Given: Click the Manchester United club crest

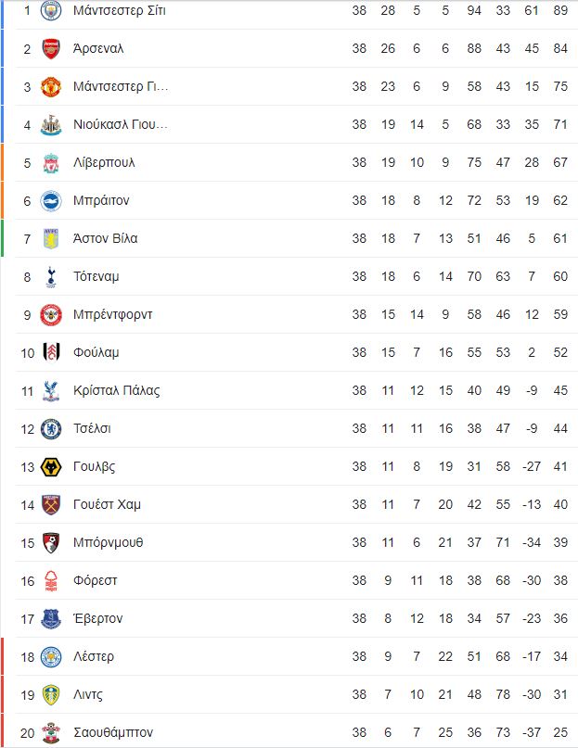Looking at the screenshot, I should pyautogui.click(x=51, y=87).
